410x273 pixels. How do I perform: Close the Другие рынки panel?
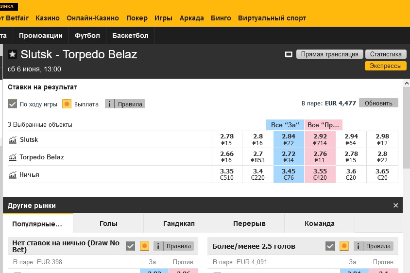pos(395,205)
